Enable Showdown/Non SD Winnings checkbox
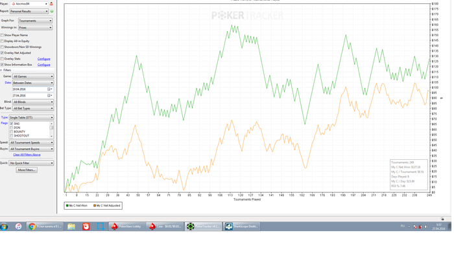The width and height of the screenshot is (454, 255). (x=3, y=47)
